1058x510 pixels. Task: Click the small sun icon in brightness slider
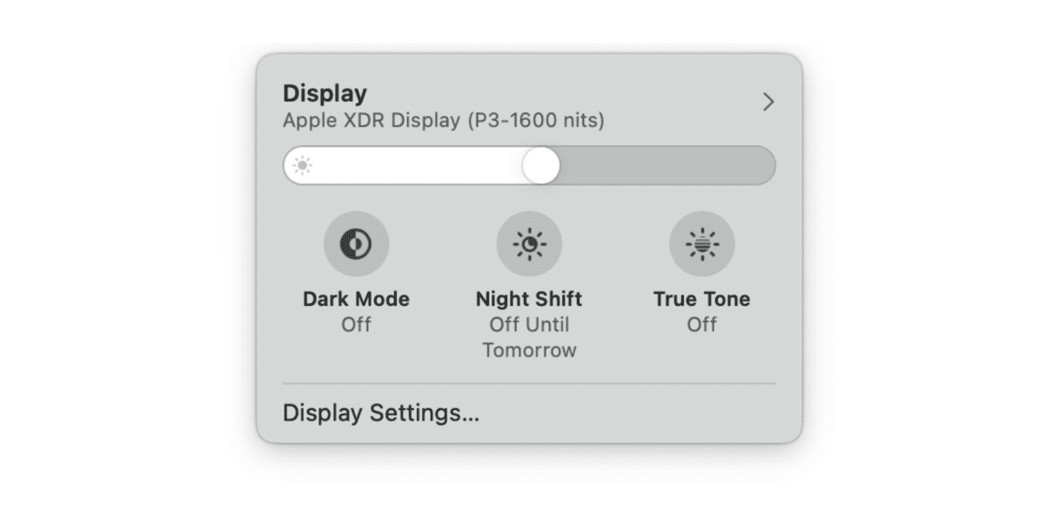pos(302,166)
